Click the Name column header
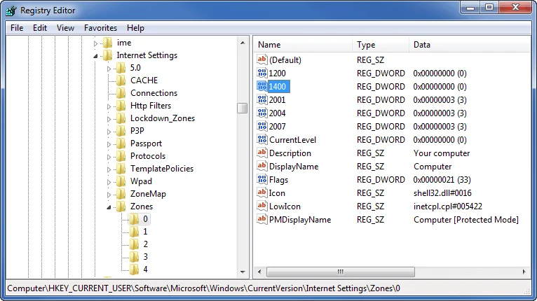This screenshot has height=301, width=537. 303,45
